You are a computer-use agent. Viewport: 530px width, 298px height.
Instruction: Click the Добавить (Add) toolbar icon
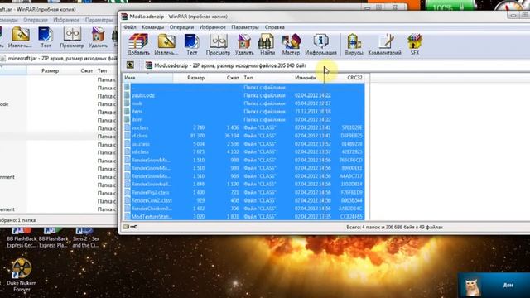pos(138,44)
